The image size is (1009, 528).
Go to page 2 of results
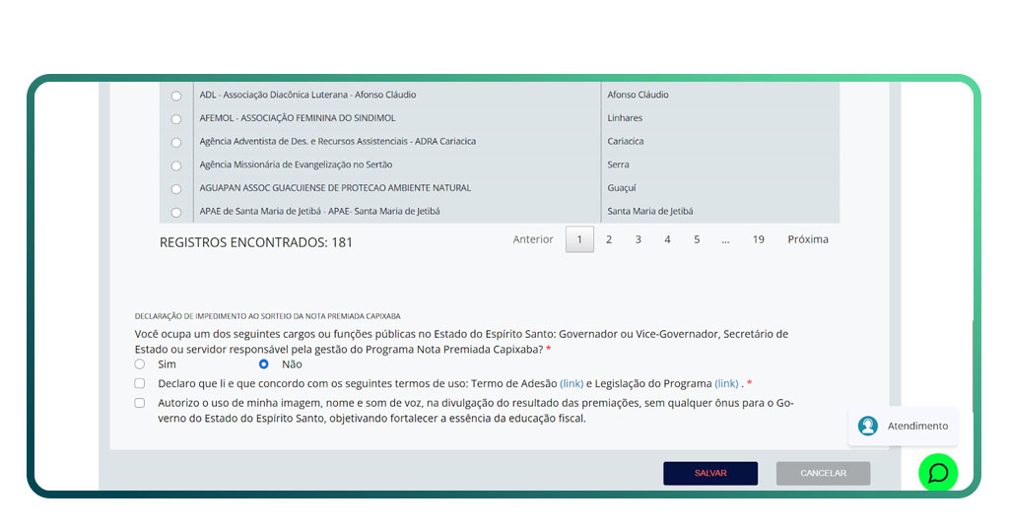click(x=609, y=239)
